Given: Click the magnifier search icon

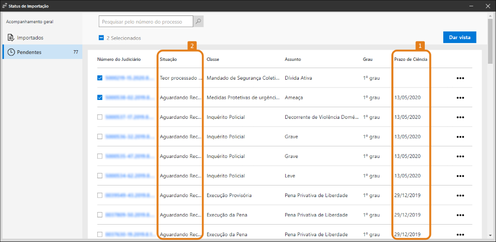Looking at the screenshot, I should coord(198,22).
